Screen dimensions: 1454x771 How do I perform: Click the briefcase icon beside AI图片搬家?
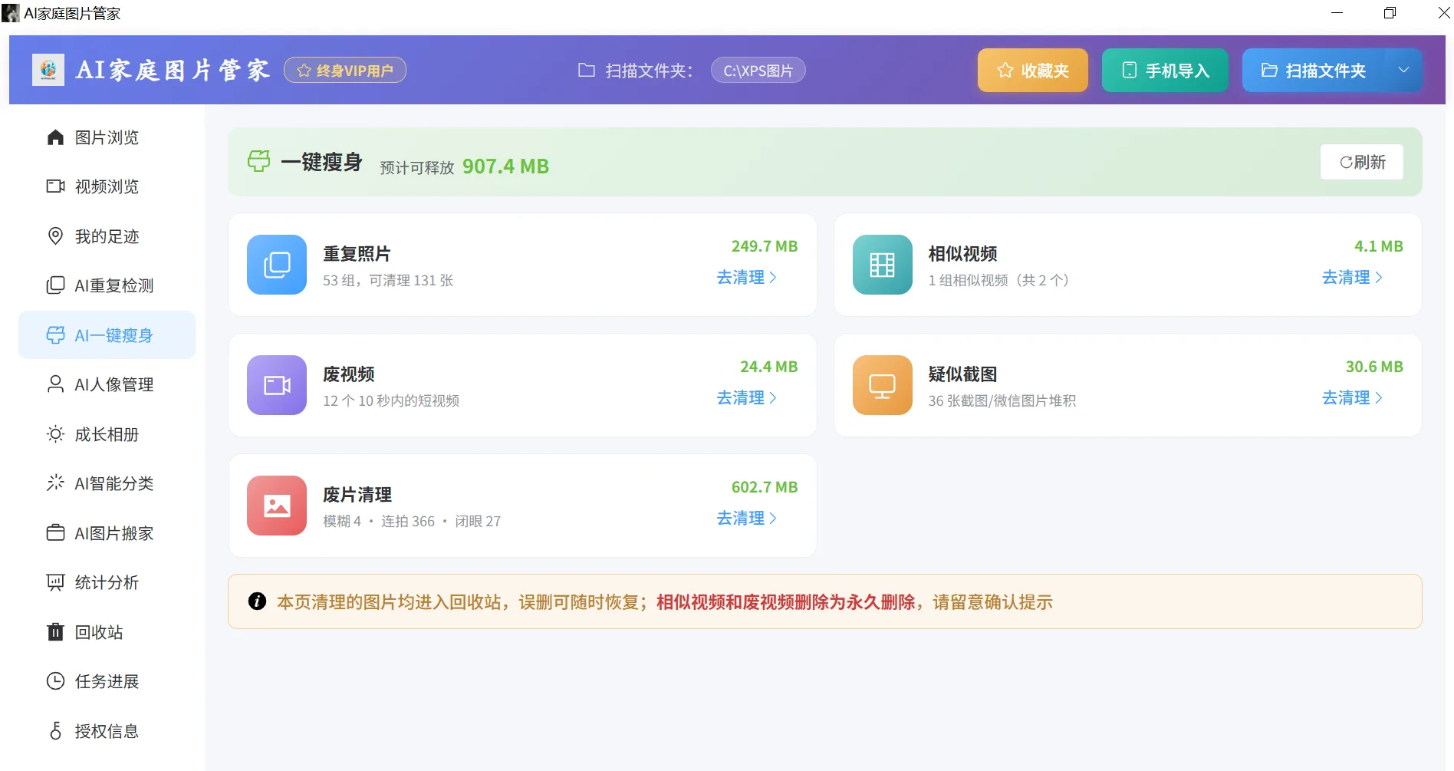click(55, 533)
